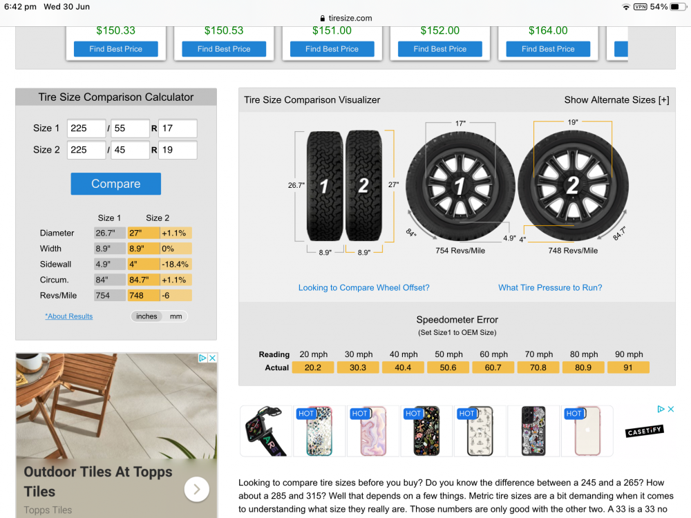The width and height of the screenshot is (691, 518).
Task: Click Find Best Price under $150.33
Action: click(x=116, y=49)
